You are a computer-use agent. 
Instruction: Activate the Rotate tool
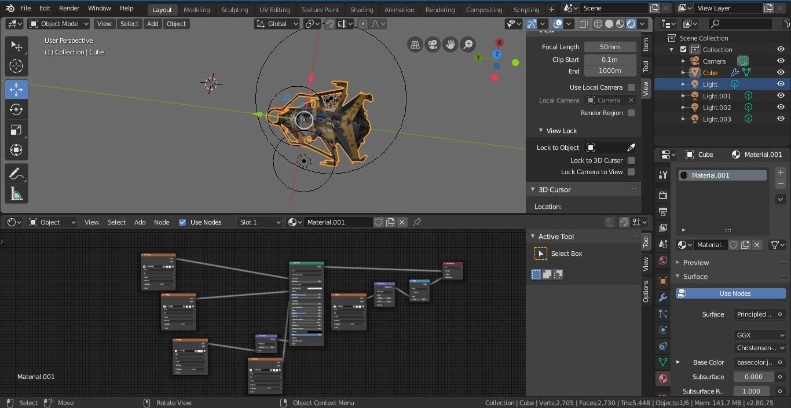[x=16, y=109]
